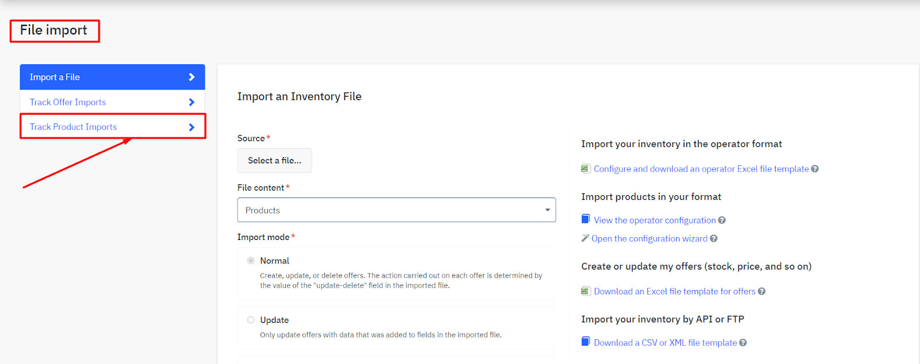Click the help icon beside operator Excel template

point(815,169)
